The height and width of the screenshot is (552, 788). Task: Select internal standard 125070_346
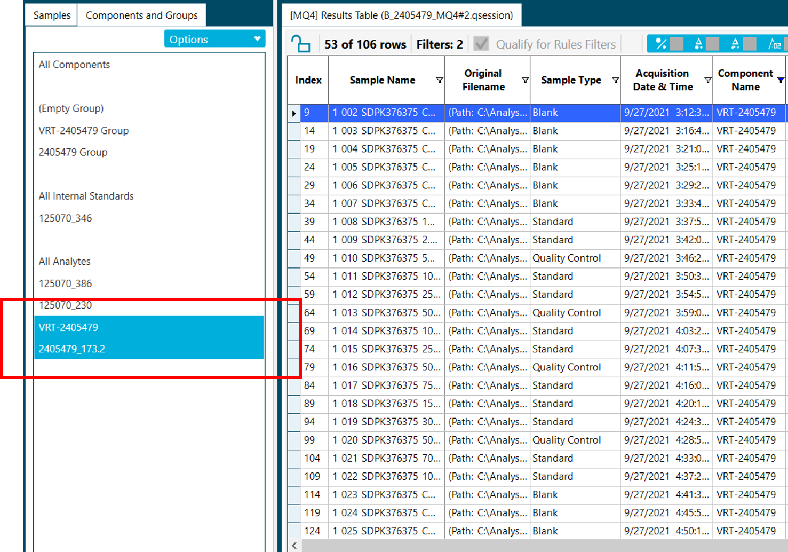coord(65,218)
